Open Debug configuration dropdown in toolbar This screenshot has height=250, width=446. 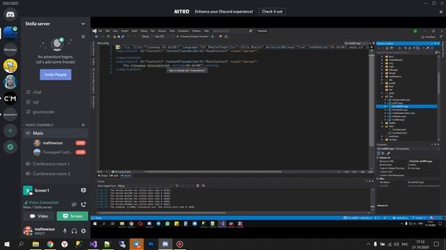click(x=146, y=37)
